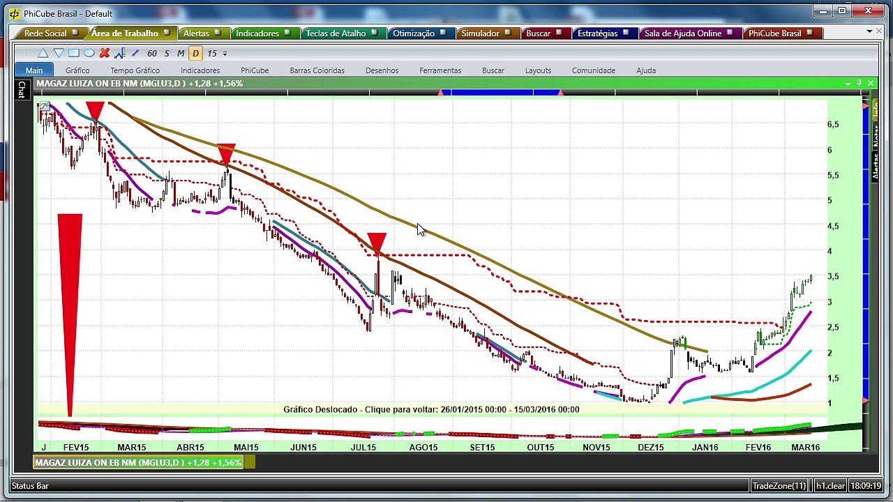Screen dimensions: 893x502
Task: Open the Ajuda ribbon menu
Action: [x=646, y=70]
